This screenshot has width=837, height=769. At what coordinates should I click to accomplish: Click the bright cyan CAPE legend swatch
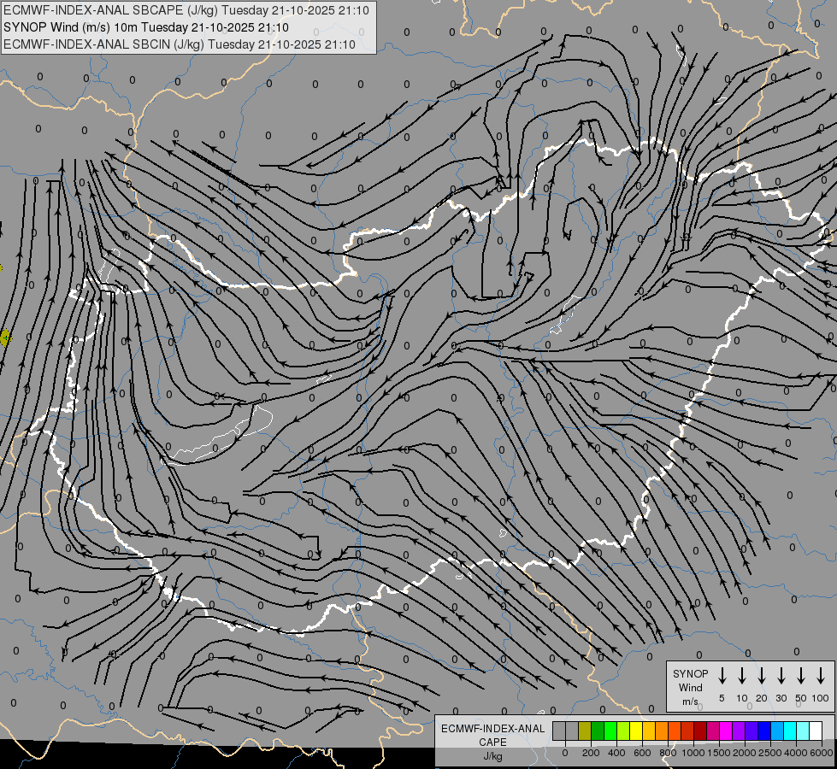790,731
